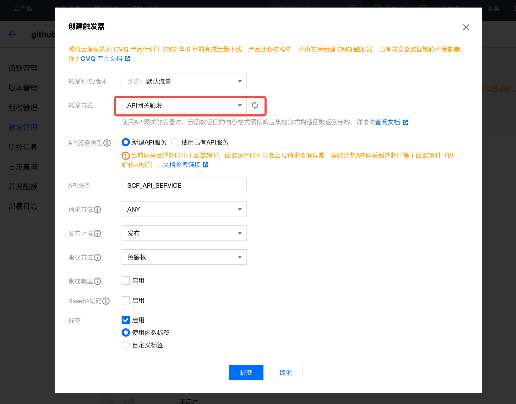
Task: Open the 触发方式 API网关触发 dropdown
Action: click(x=184, y=105)
